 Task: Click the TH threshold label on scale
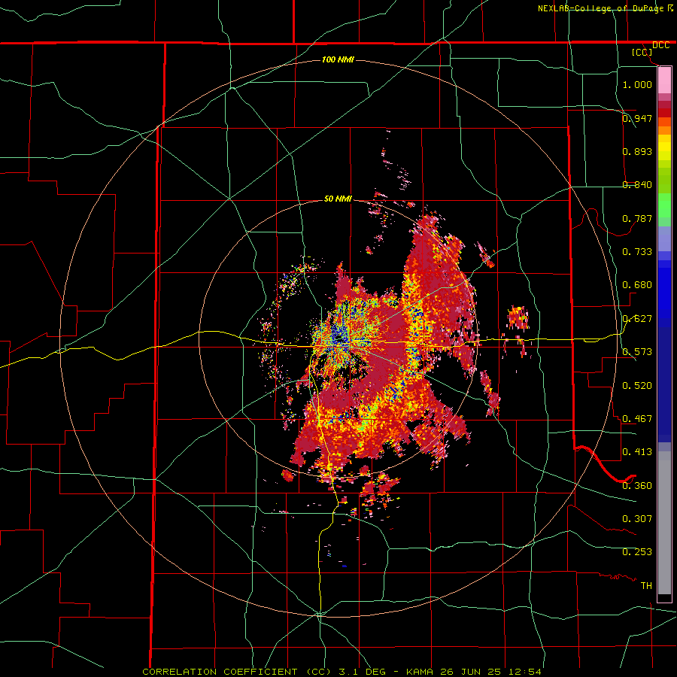(646, 585)
